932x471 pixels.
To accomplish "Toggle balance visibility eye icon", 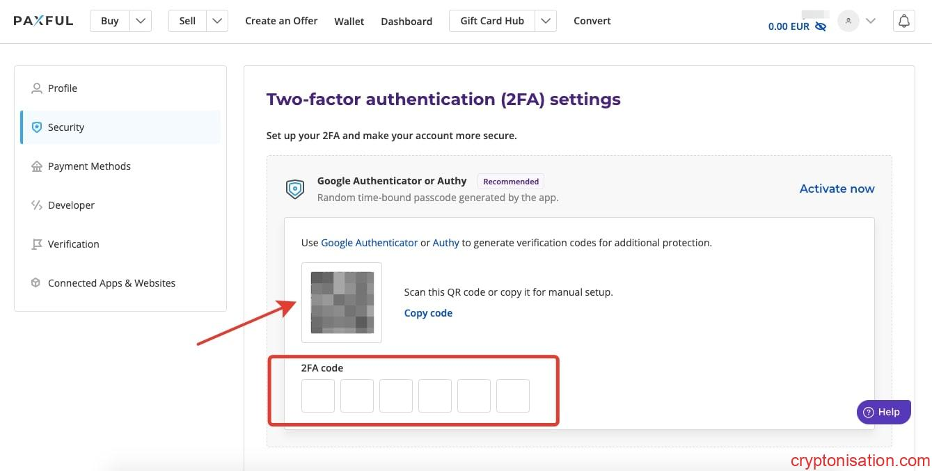I will 821,26.
